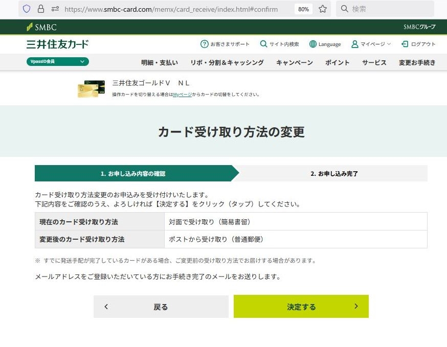Click the メールアドレスをご登録 notice text
The height and width of the screenshot is (347, 447).
pyautogui.click(x=158, y=276)
